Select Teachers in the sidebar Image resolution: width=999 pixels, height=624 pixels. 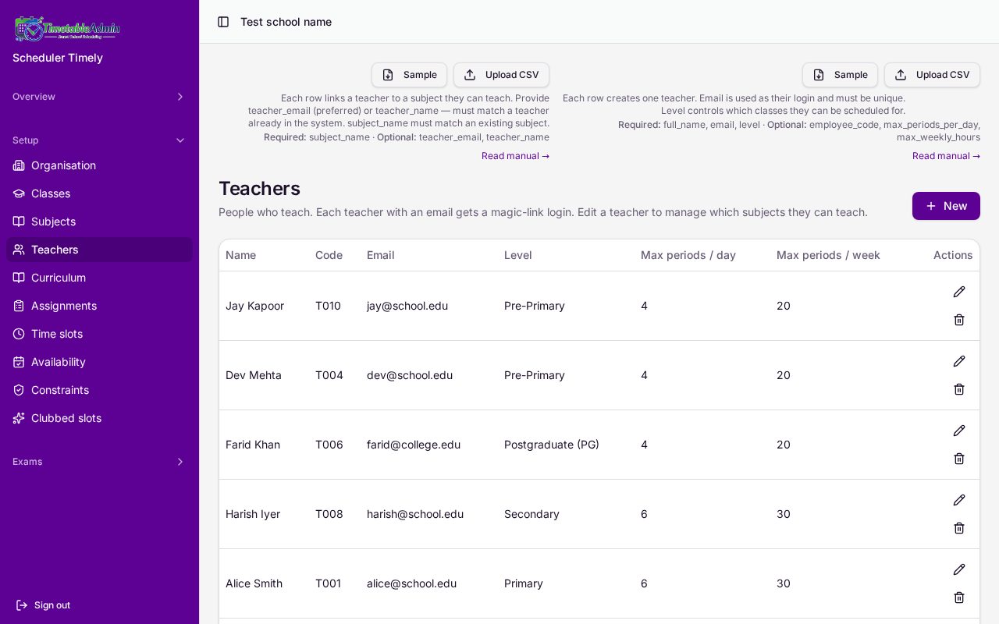click(x=99, y=250)
